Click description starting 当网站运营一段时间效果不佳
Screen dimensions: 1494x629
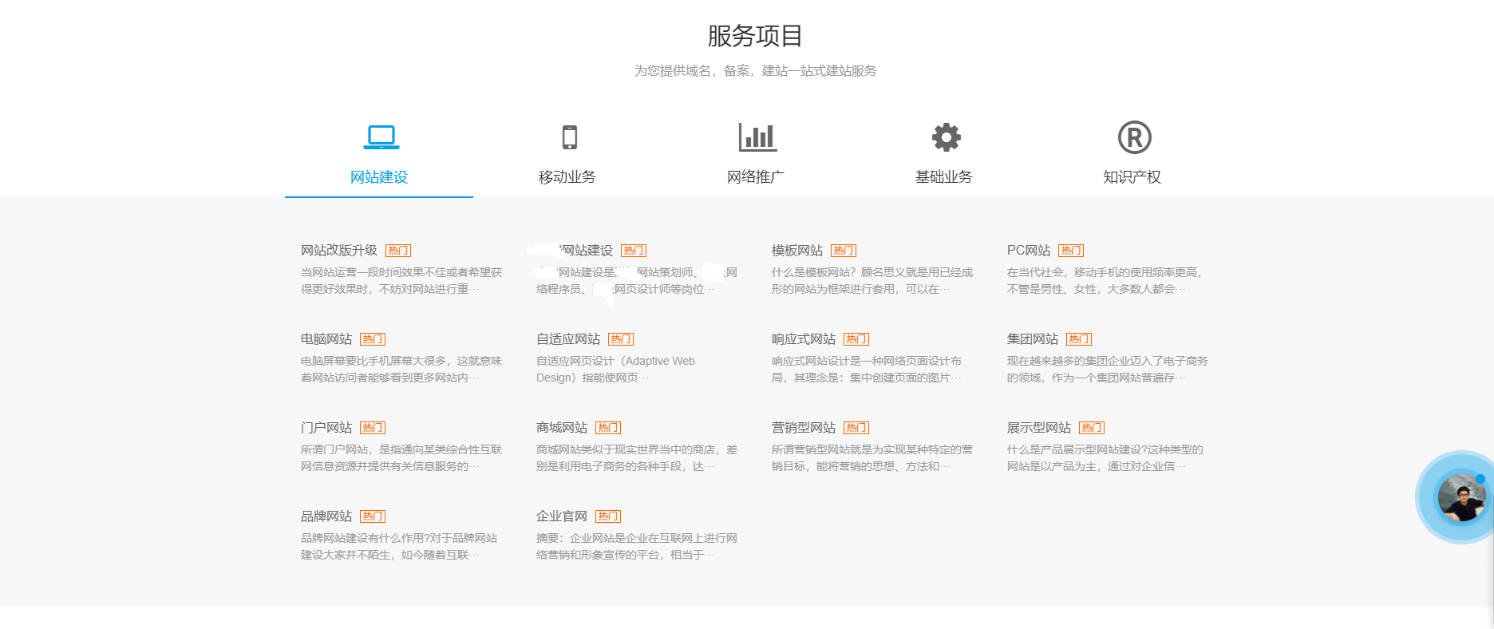(401, 281)
